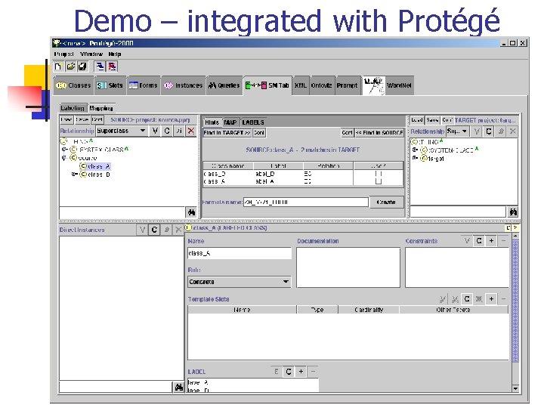Open the Mapping sub-tab
The height and width of the screenshot is (408, 544).
click(x=101, y=108)
